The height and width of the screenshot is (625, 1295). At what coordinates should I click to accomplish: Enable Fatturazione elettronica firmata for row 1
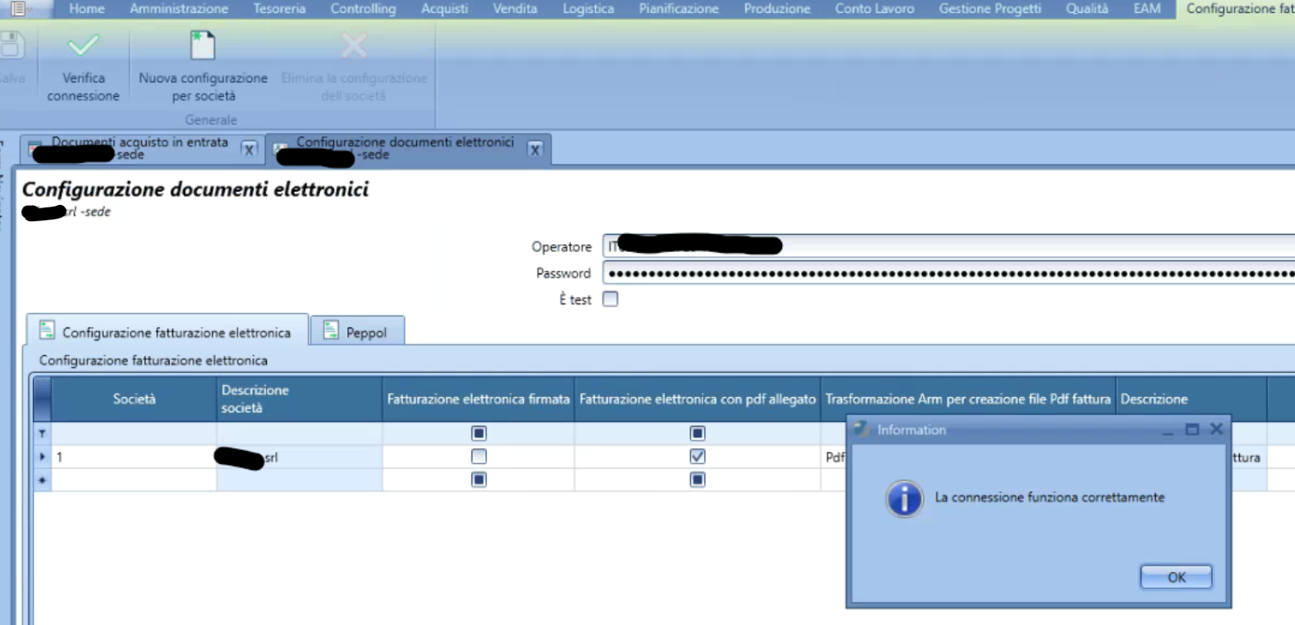[479, 457]
